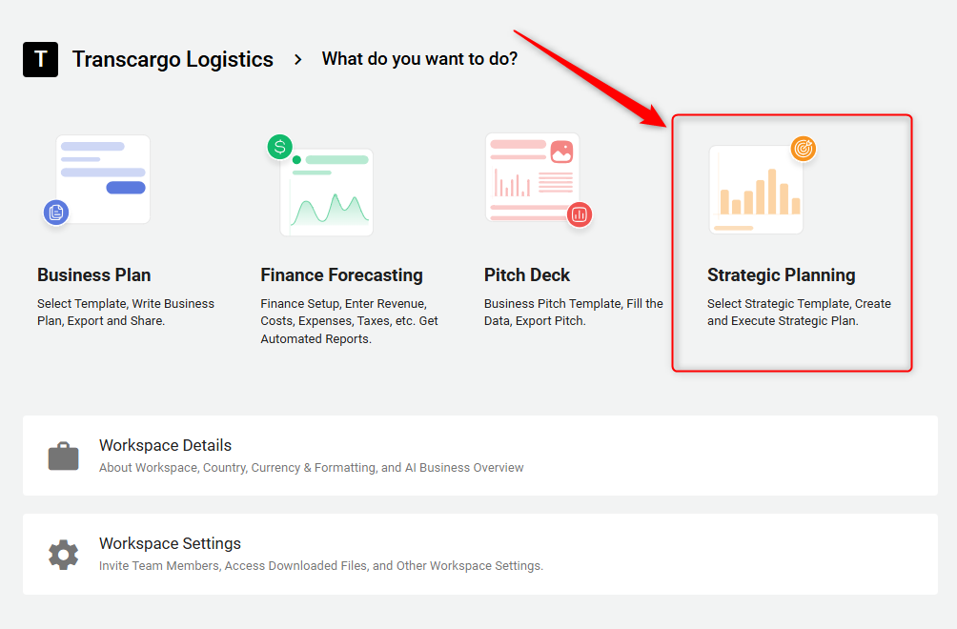The height and width of the screenshot is (629, 957).
Task: Click the gear Workspace Settings icon
Action: click(64, 554)
